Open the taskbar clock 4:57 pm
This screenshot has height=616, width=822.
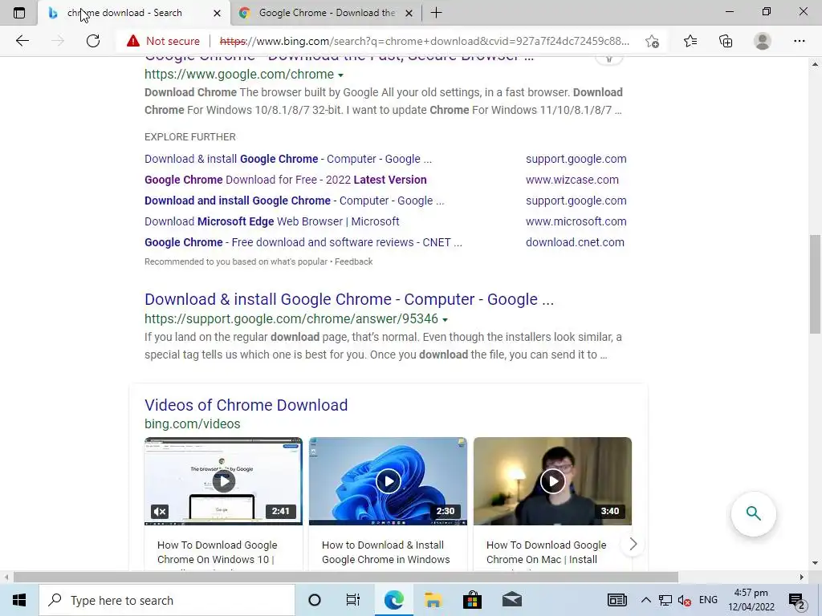pos(751,600)
